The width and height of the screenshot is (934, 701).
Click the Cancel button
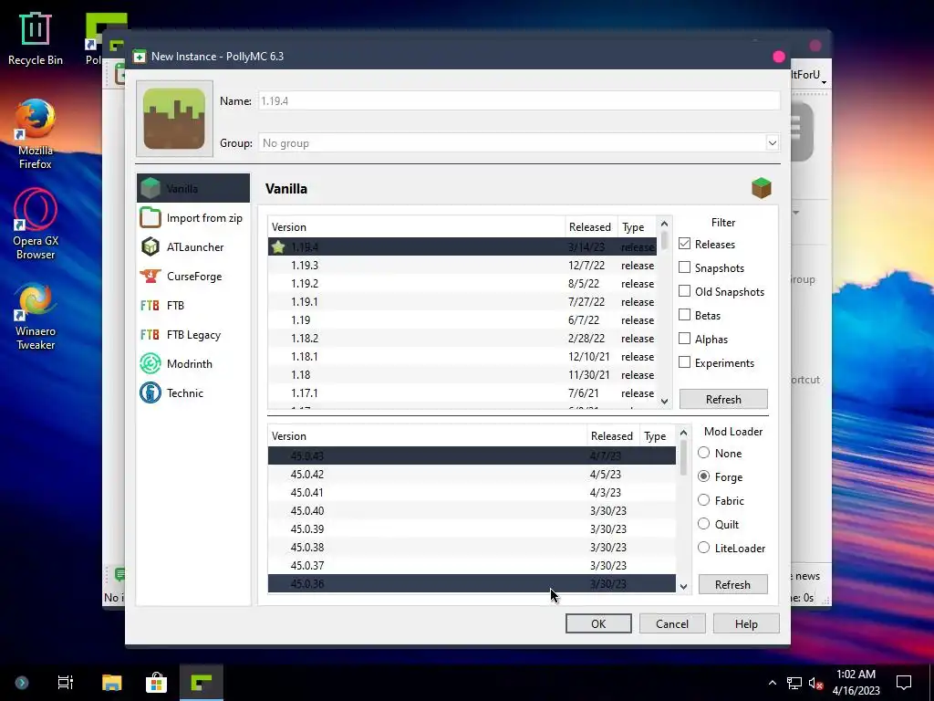pos(672,623)
